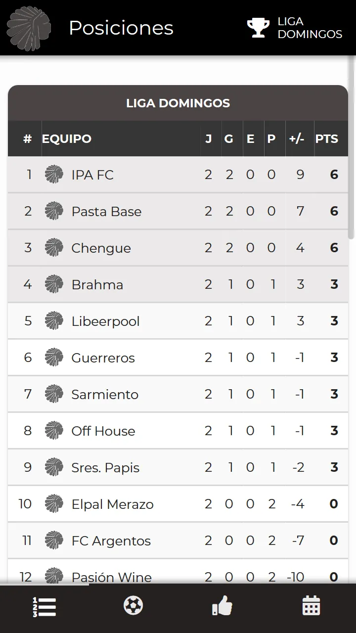The image size is (356, 633).
Task: Click the +/- goal difference column header
Action: tap(297, 139)
